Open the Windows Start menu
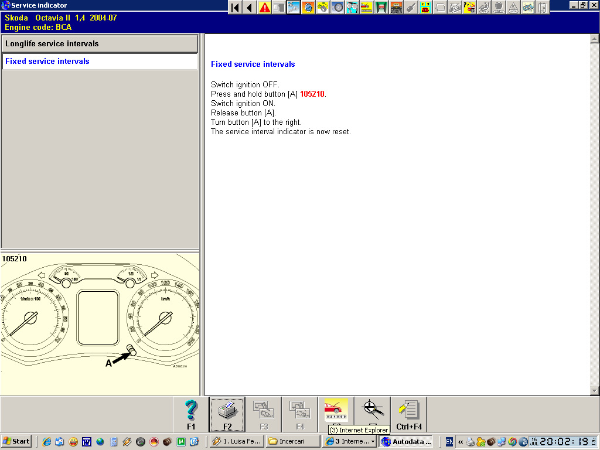Screen dimensions: 600x450 [16, 441]
